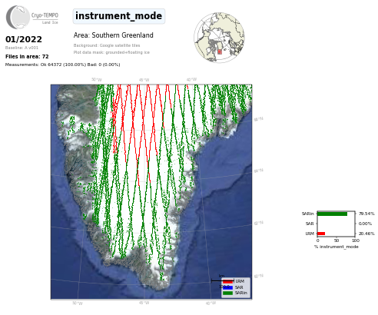Click the blue SAR legend swatch
Screen dimensions: 378x315
click(x=227, y=287)
